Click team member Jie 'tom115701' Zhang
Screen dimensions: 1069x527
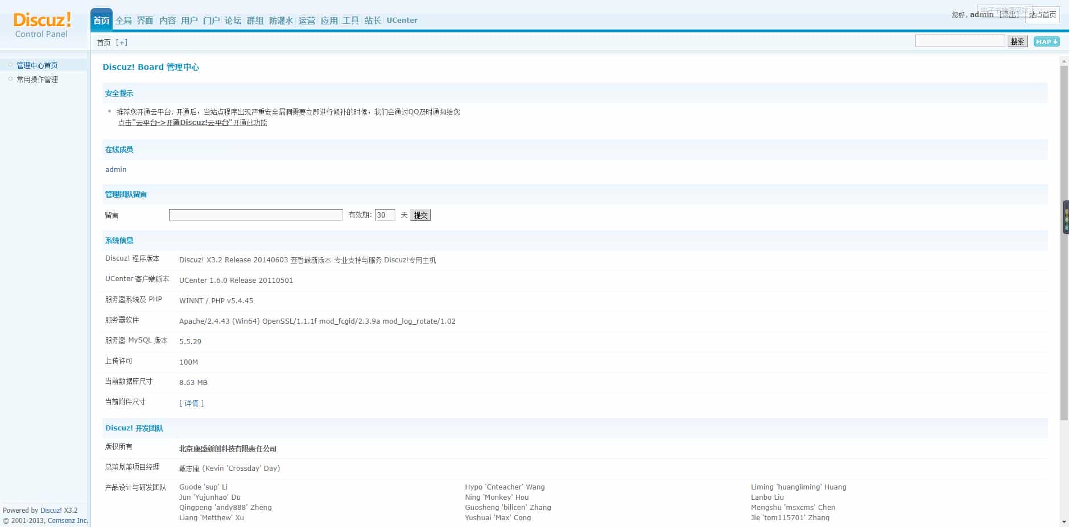click(x=790, y=518)
